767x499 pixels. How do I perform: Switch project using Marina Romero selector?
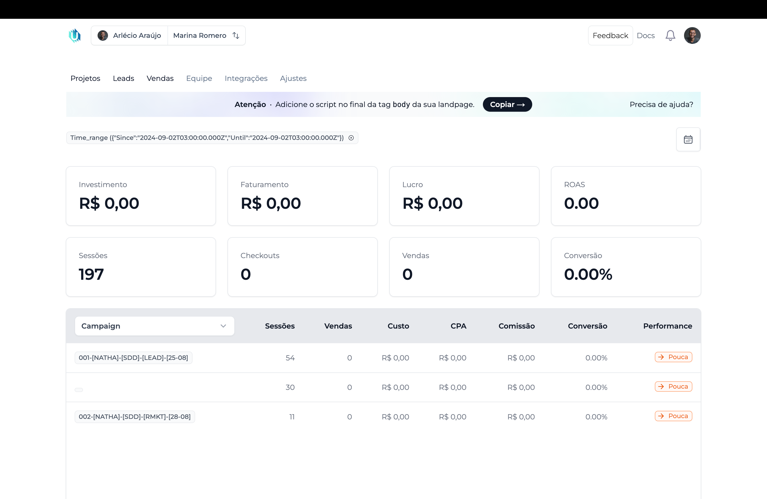206,35
